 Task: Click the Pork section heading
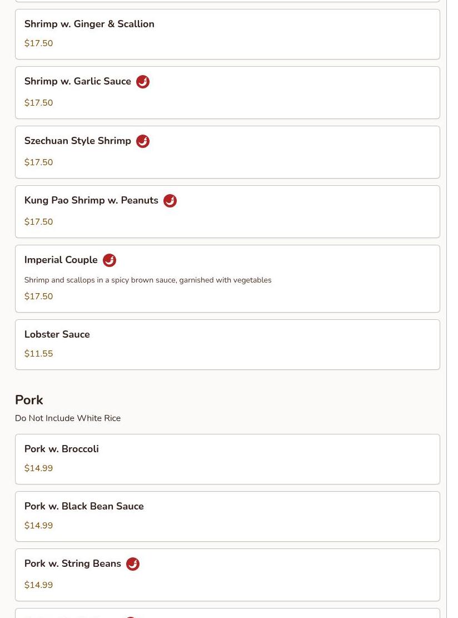pyautogui.click(x=29, y=400)
